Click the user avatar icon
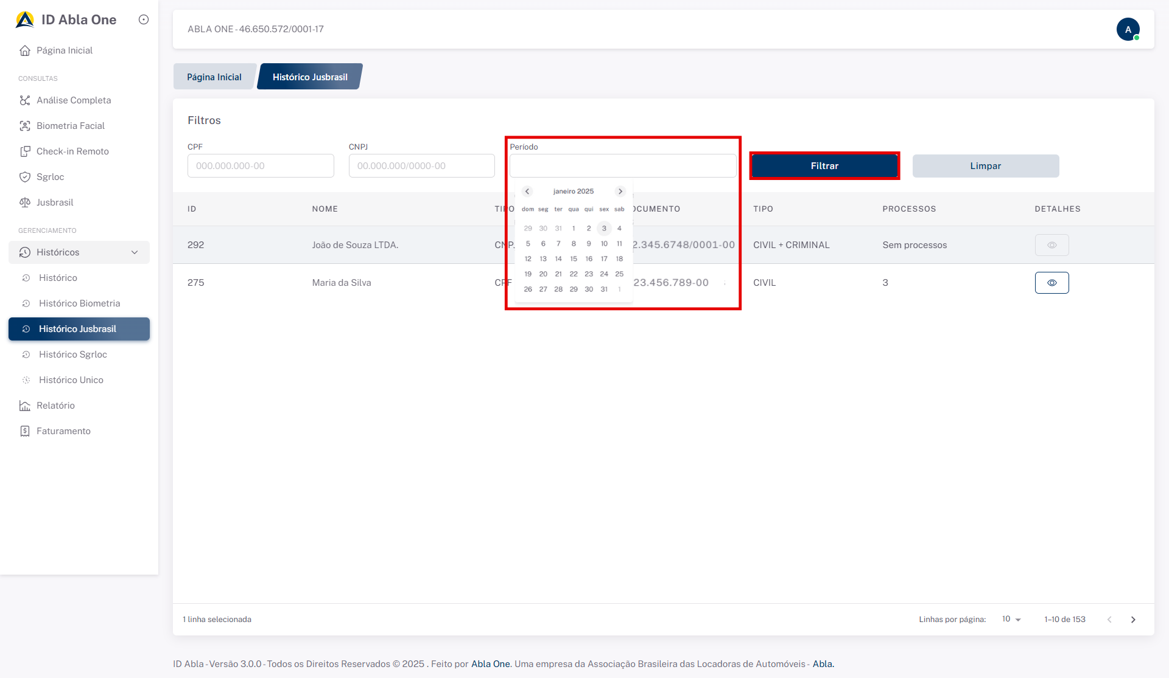Viewport: 1169px width, 678px height. pyautogui.click(x=1128, y=29)
